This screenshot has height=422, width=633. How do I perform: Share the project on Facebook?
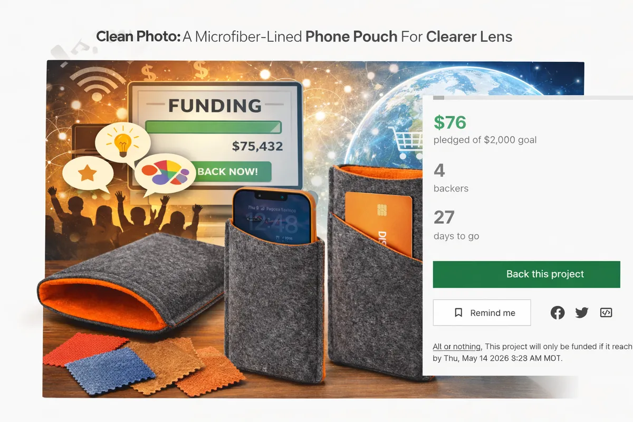coord(558,313)
